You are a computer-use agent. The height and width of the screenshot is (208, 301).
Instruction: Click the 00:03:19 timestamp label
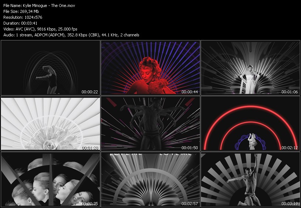290,203
